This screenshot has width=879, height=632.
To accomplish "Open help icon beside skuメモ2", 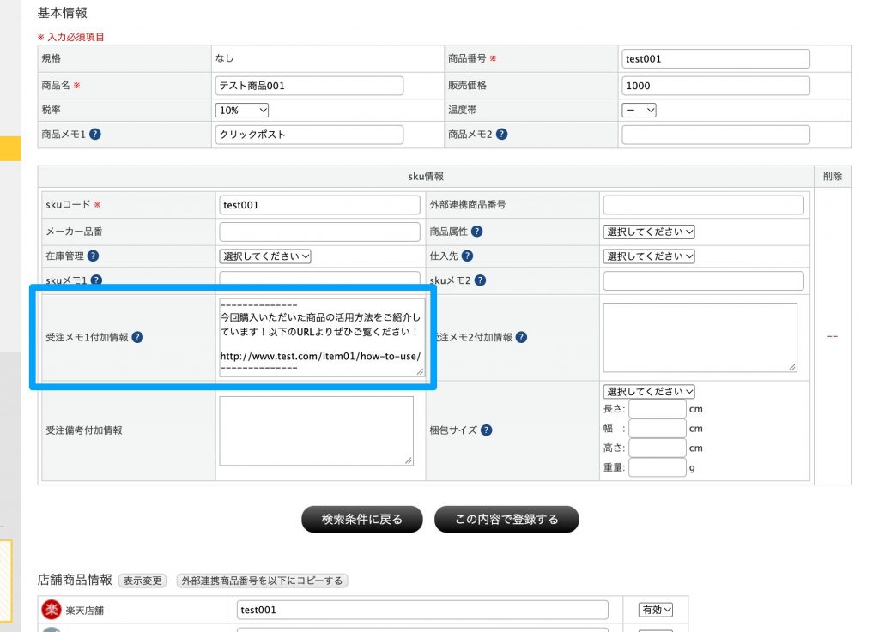I will [480, 280].
